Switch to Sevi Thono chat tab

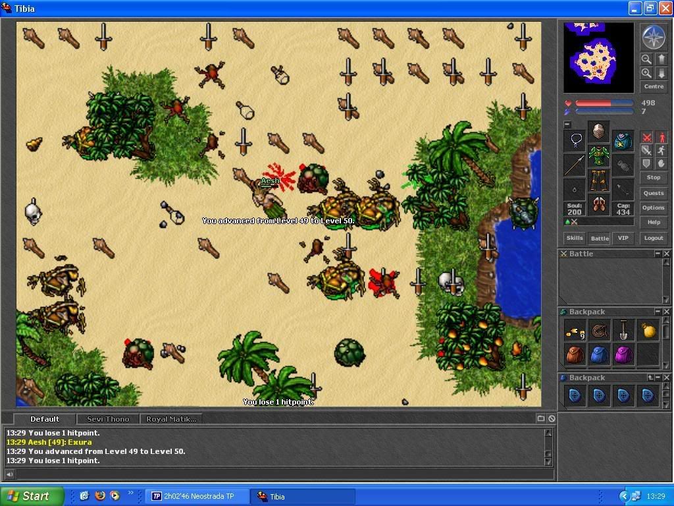tap(108, 418)
